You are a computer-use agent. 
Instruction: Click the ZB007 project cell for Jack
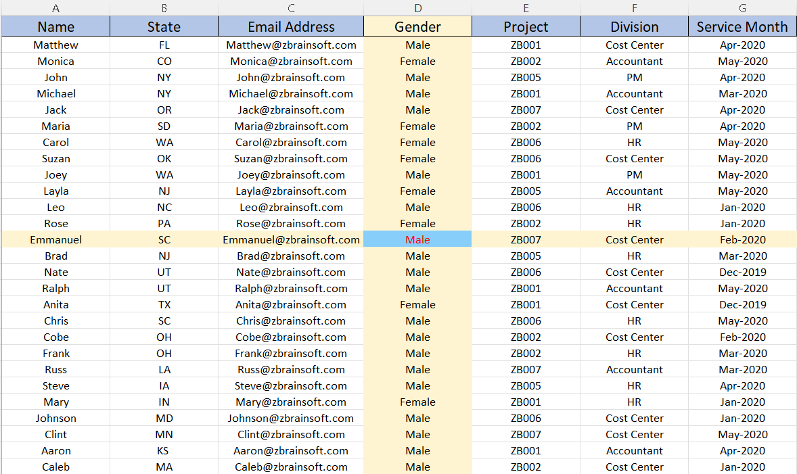pos(526,110)
